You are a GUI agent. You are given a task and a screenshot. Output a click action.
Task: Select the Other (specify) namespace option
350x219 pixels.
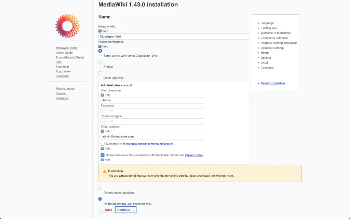tap(100, 72)
